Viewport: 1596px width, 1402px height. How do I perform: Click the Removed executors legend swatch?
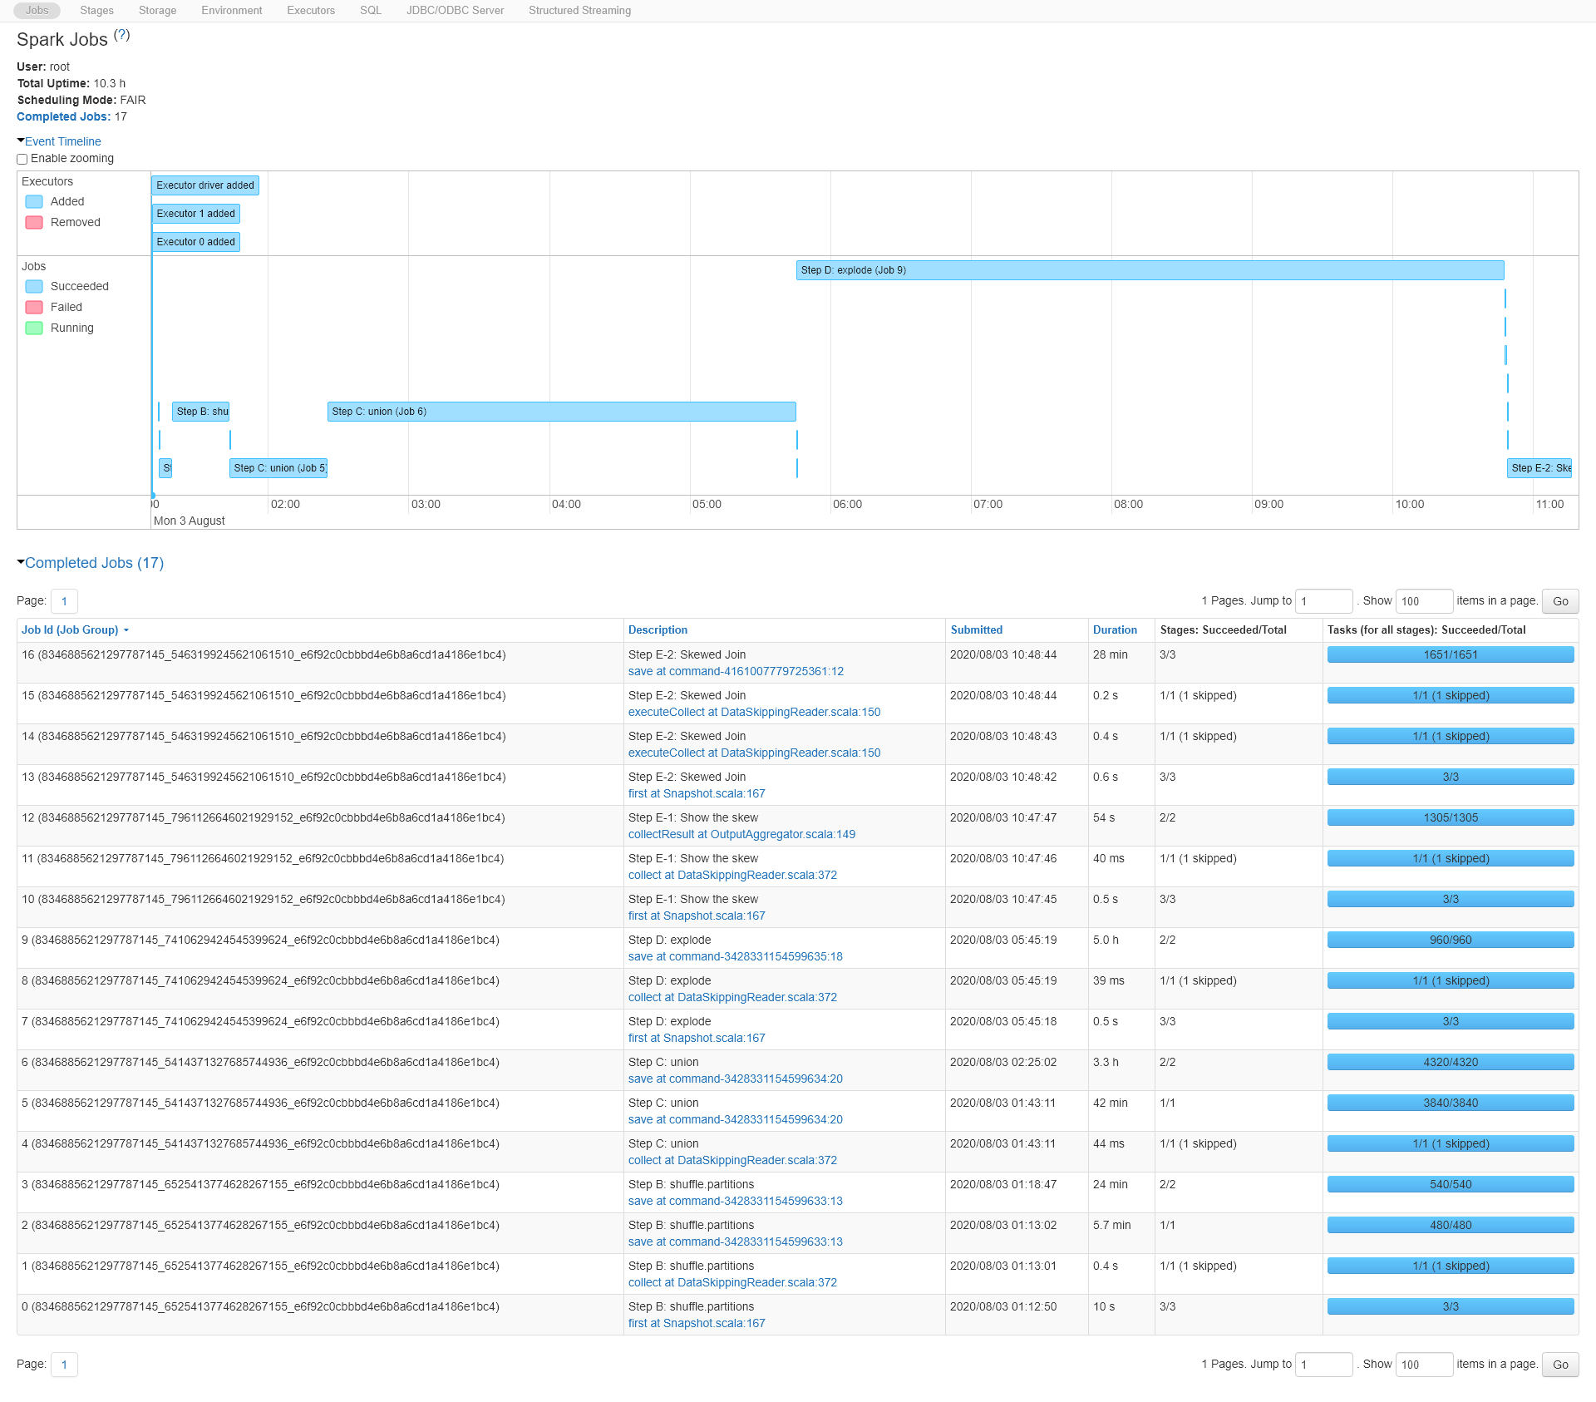click(x=34, y=222)
